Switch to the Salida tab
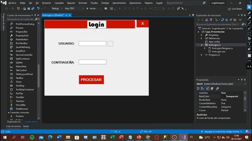The image size is (252, 141). coord(26,126)
